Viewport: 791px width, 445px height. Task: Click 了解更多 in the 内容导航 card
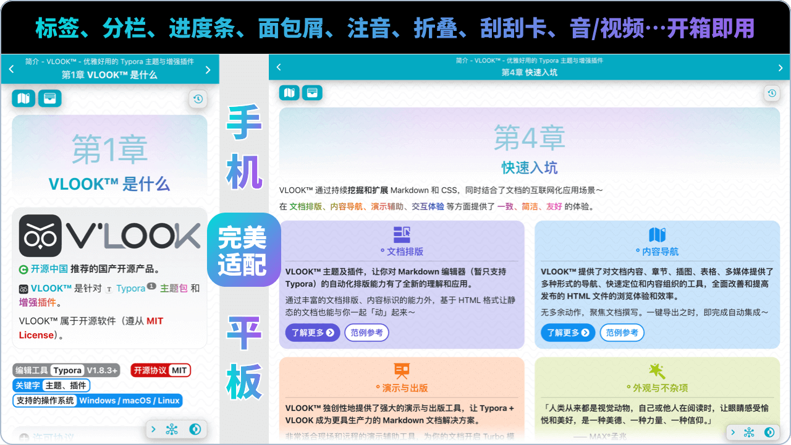coord(568,333)
